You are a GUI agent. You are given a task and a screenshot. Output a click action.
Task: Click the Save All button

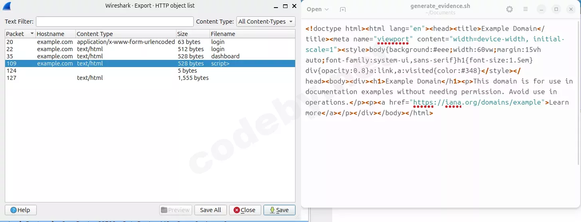click(210, 210)
